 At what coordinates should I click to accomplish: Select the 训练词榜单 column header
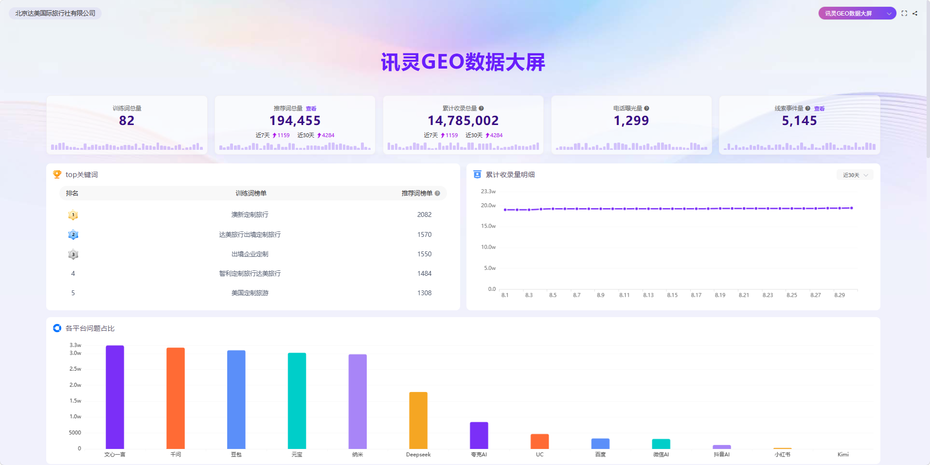tap(251, 194)
